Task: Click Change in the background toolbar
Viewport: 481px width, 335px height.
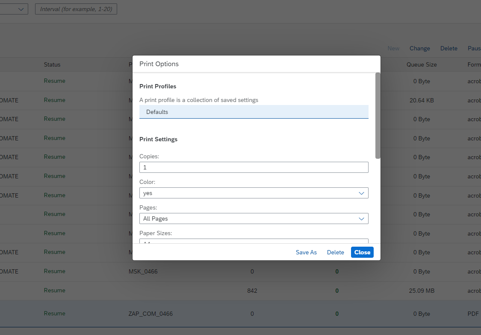Action: pyautogui.click(x=420, y=48)
